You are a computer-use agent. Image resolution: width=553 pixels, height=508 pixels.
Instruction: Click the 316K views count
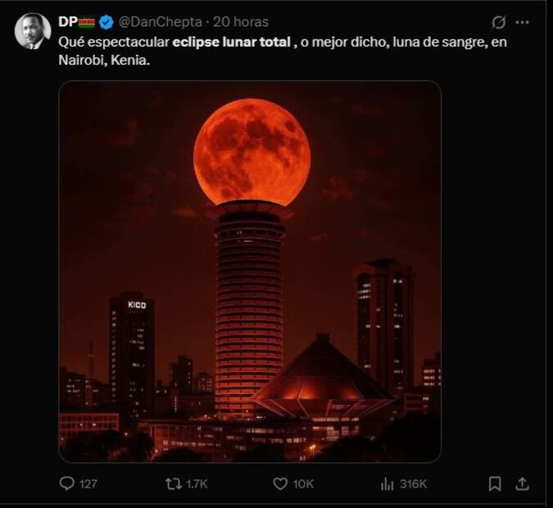tap(413, 484)
